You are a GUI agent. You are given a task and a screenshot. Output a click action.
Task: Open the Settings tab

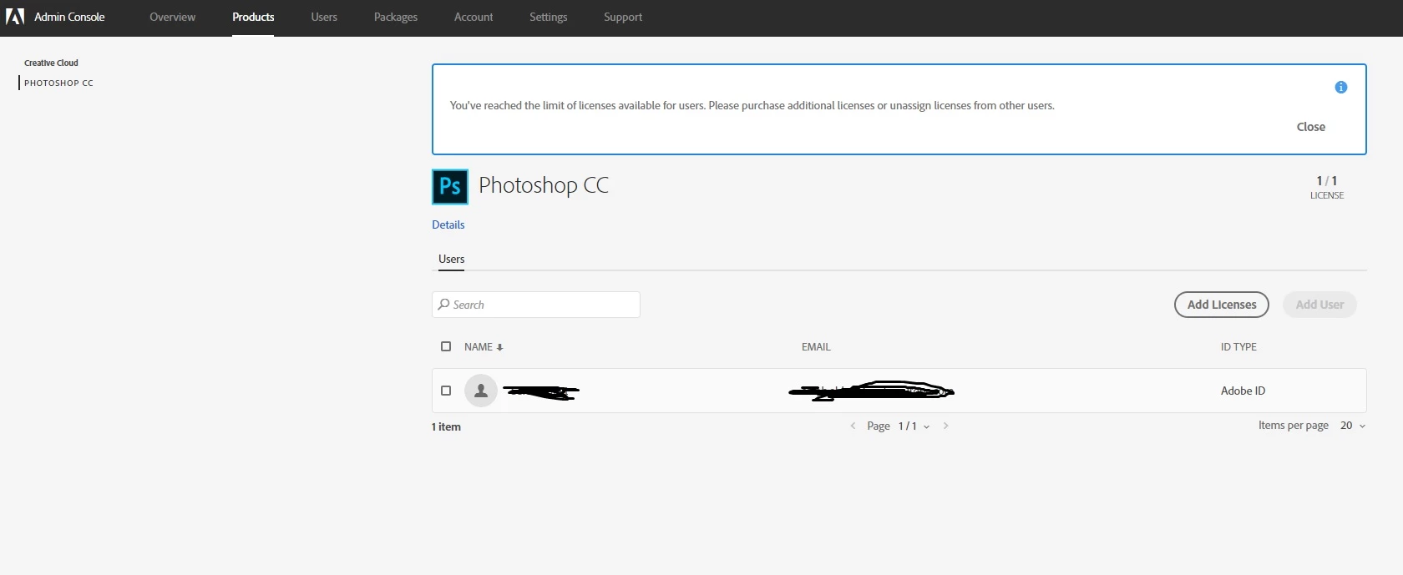pyautogui.click(x=549, y=18)
